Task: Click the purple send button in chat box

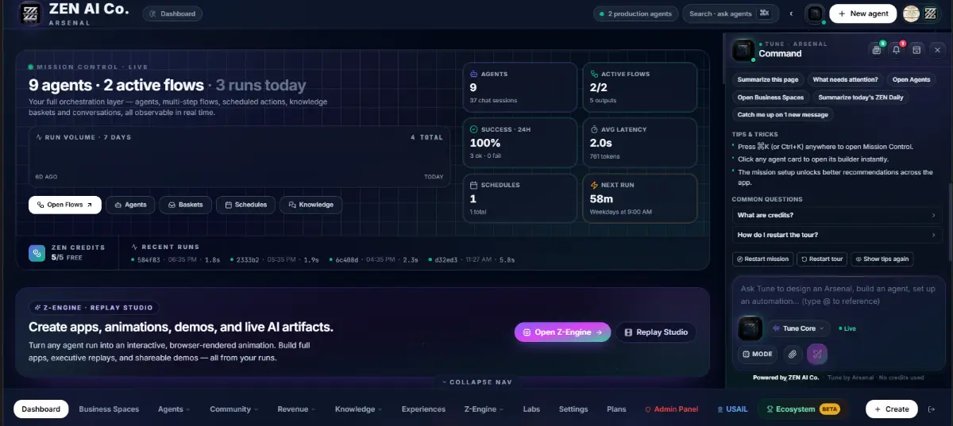Action: click(817, 354)
